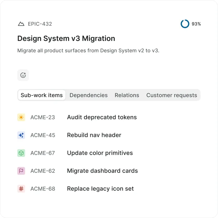Click the 'Design System v3 Migration' title

(66, 38)
